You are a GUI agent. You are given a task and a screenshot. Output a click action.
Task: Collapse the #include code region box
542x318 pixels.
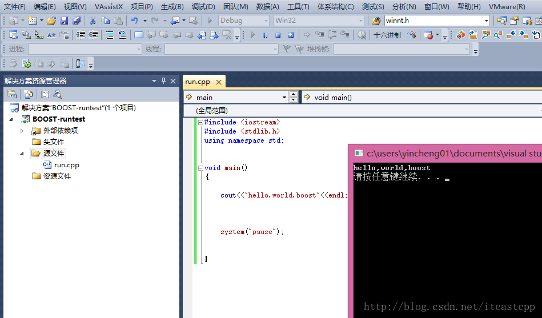[200, 122]
